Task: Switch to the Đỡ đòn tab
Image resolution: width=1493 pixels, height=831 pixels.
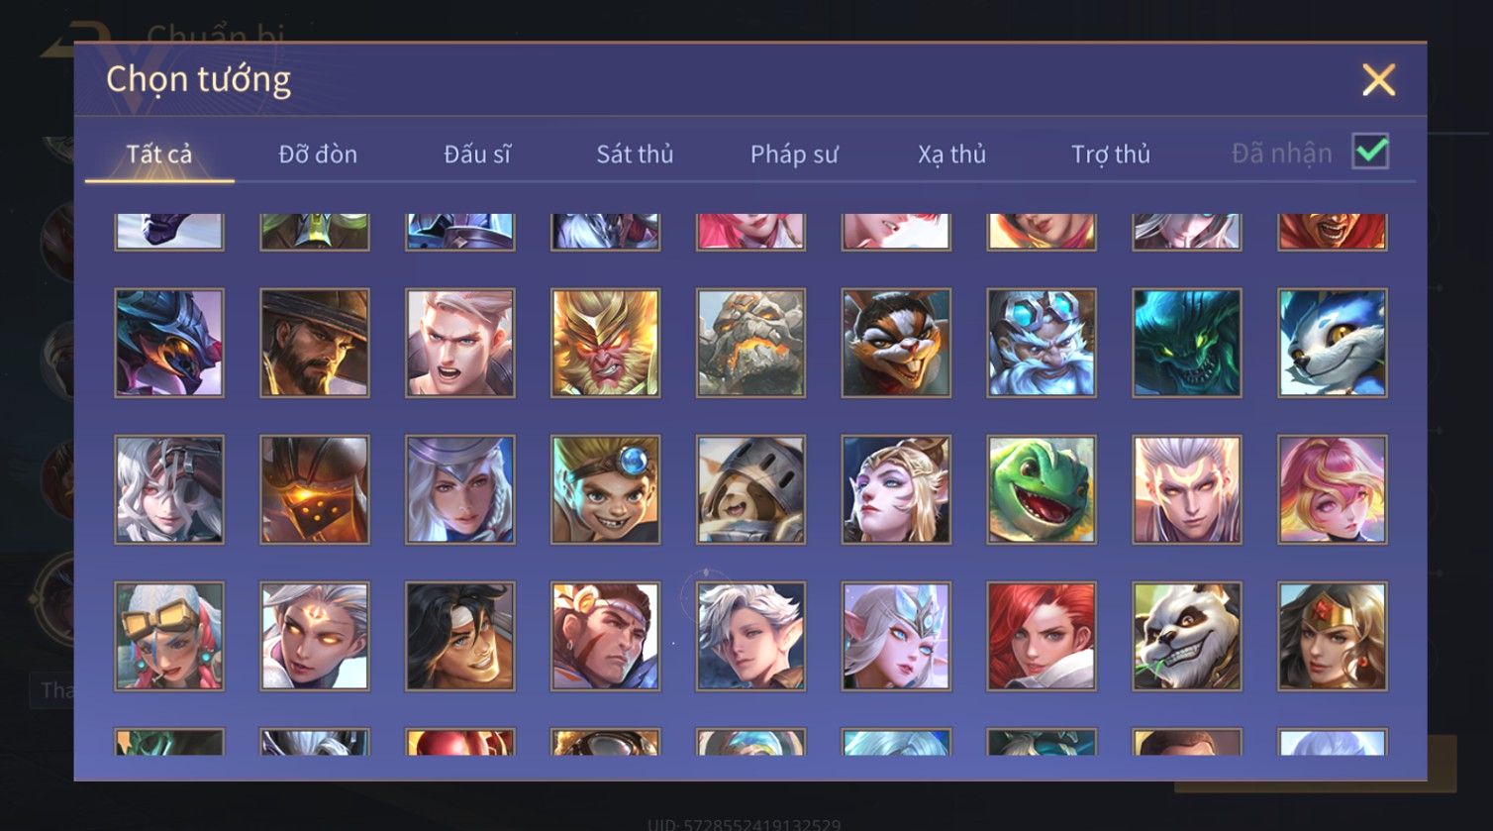Action: point(318,155)
